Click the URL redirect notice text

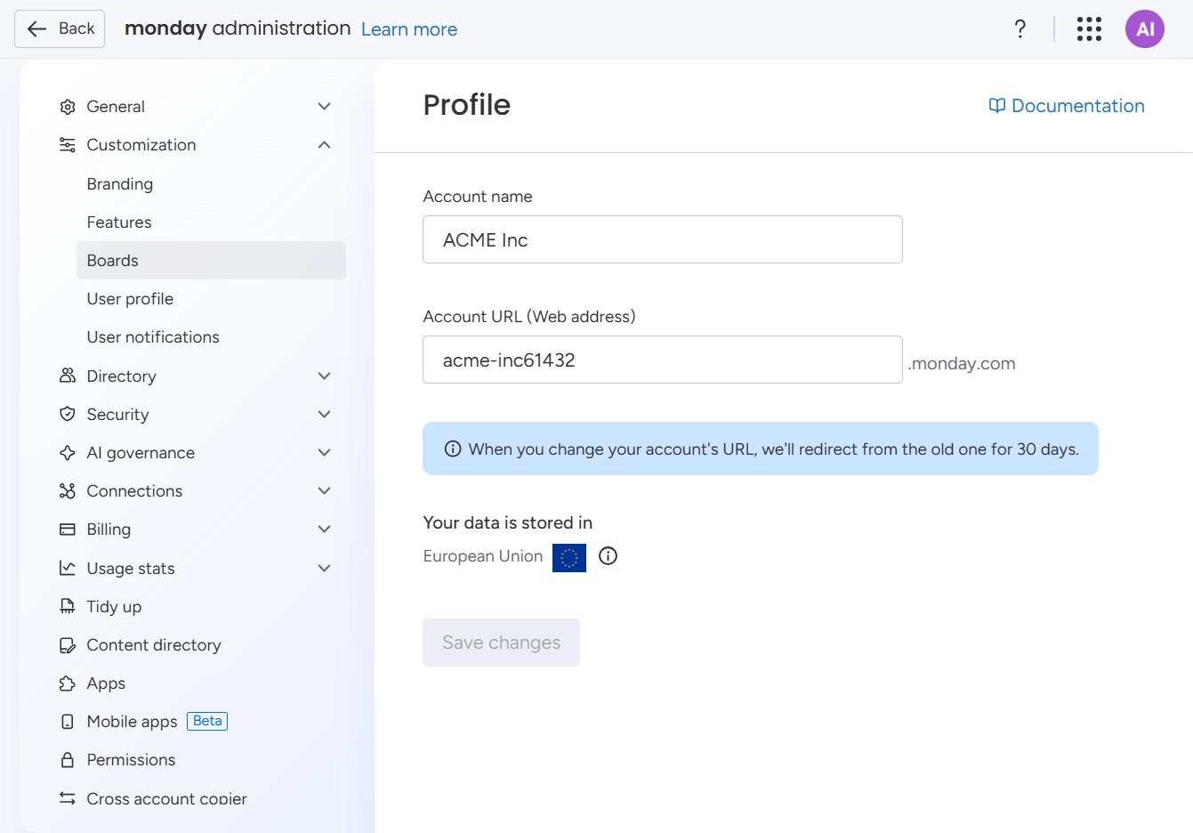(774, 449)
